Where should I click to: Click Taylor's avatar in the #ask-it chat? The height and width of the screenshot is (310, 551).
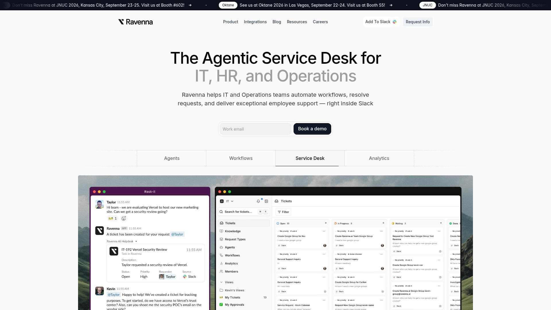[x=100, y=204]
